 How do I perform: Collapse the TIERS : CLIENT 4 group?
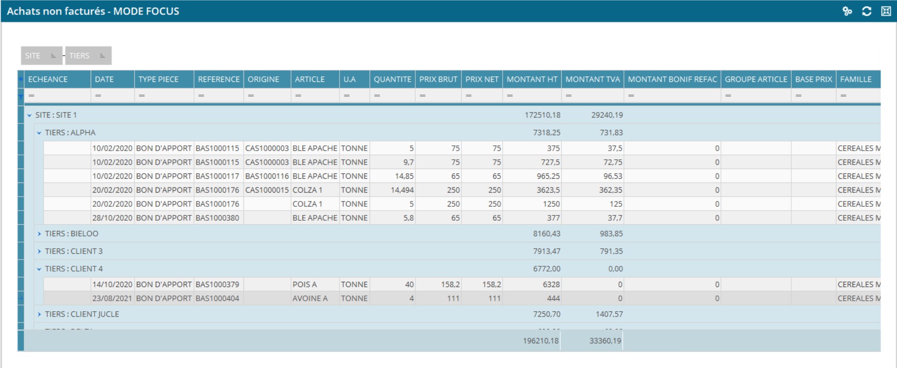[x=39, y=269]
